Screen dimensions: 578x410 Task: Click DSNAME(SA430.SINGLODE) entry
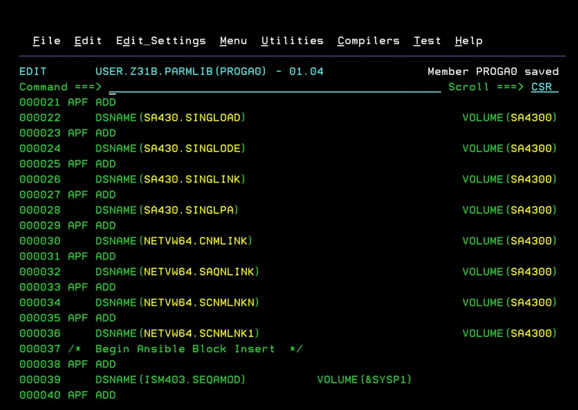tap(170, 148)
